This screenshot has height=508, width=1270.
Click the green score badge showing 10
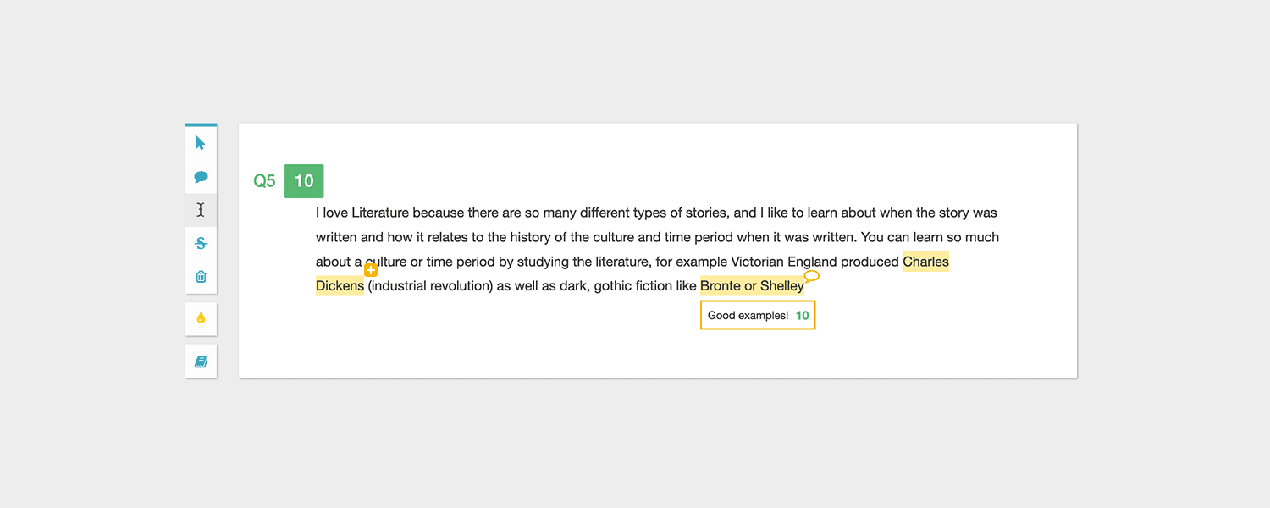[x=304, y=180]
